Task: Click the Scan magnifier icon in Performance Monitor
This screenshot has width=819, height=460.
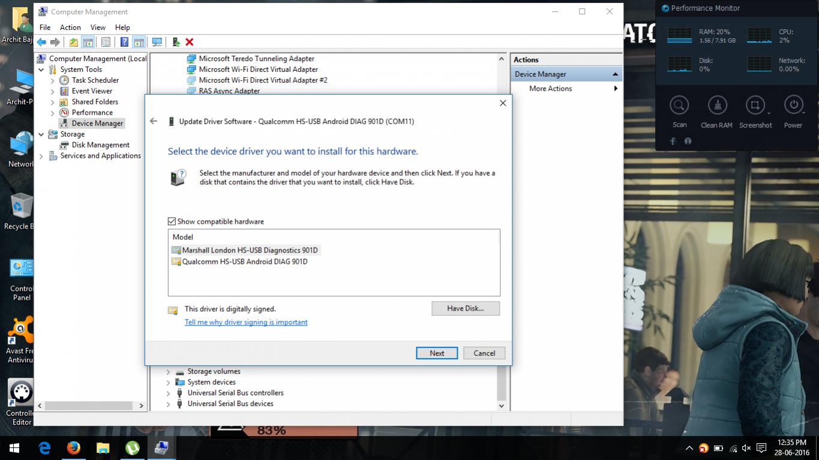Action: (679, 106)
